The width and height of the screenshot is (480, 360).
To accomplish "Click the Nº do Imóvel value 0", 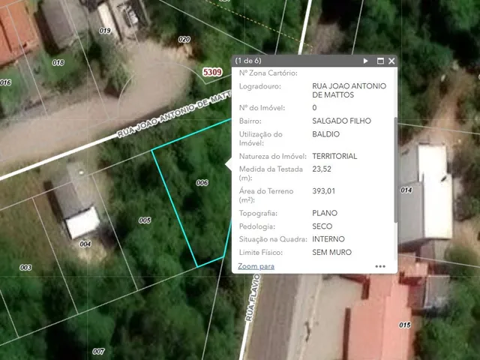I will (x=314, y=108).
